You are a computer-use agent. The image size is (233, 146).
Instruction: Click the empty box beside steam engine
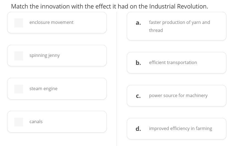19,89
